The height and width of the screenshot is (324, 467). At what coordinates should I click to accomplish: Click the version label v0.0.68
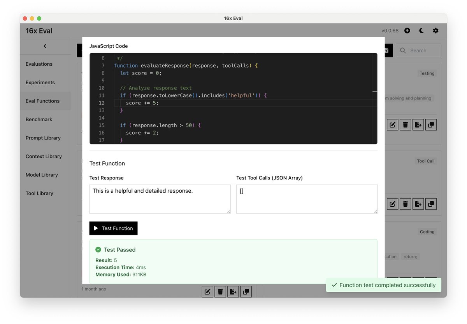(x=390, y=31)
